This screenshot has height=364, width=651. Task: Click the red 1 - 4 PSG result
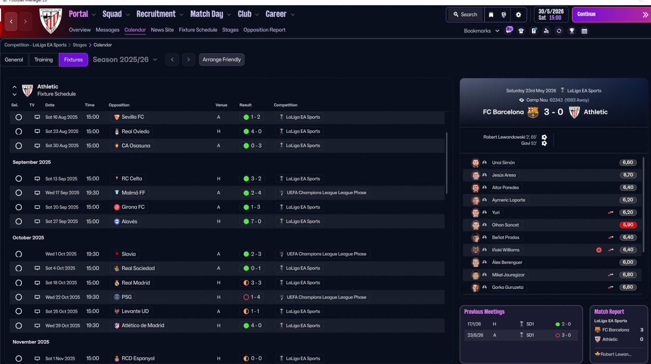pos(253,297)
